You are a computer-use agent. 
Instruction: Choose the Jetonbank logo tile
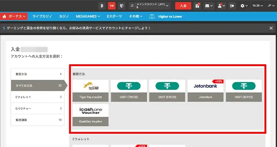(x=205, y=86)
